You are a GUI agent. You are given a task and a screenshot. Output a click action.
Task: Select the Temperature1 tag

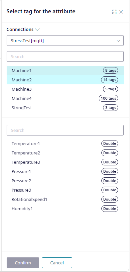point(65,143)
